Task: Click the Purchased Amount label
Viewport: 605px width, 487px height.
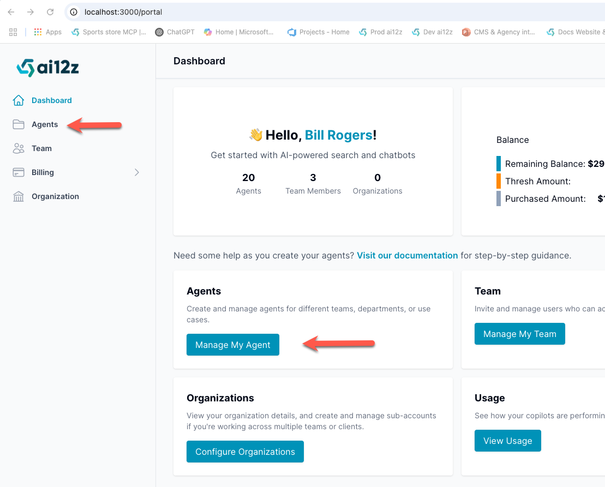Action: (545, 199)
